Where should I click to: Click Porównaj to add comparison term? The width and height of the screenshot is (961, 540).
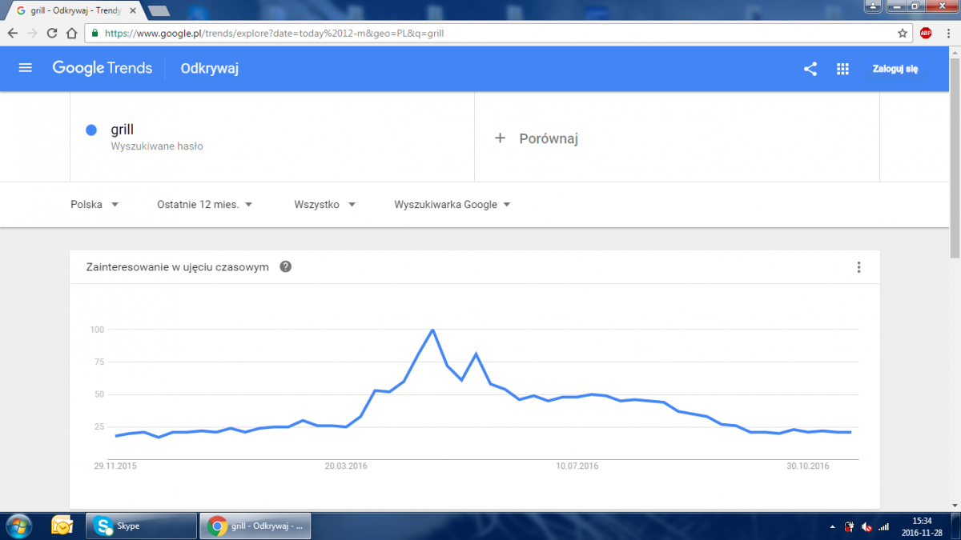pos(537,138)
